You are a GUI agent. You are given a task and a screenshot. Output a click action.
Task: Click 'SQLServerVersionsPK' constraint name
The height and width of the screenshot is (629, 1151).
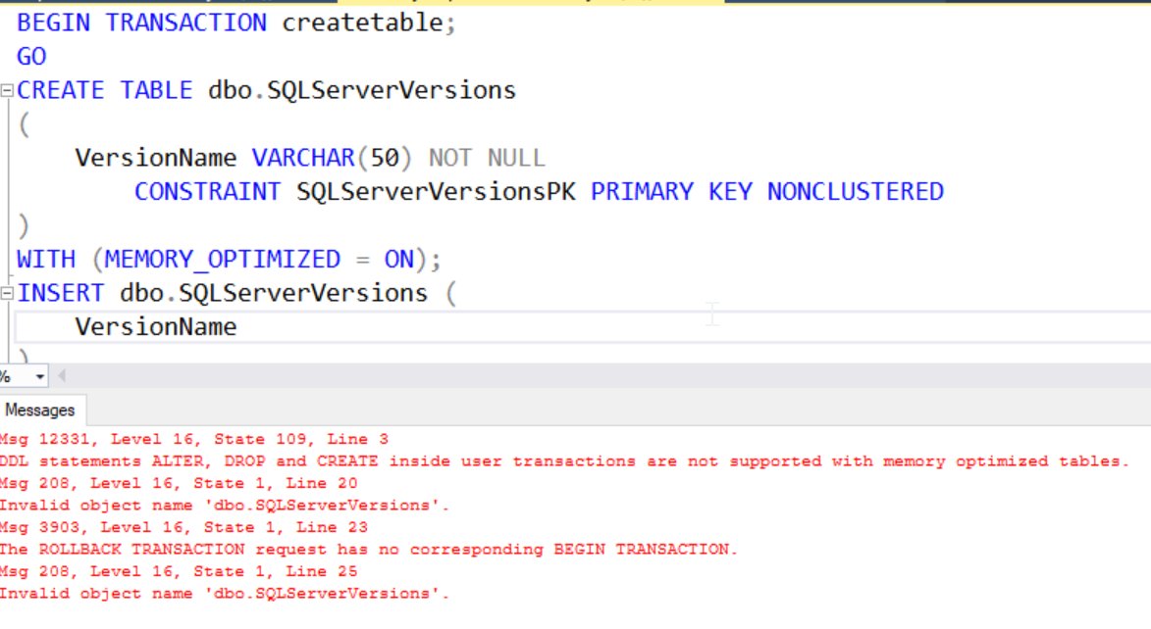click(x=436, y=191)
